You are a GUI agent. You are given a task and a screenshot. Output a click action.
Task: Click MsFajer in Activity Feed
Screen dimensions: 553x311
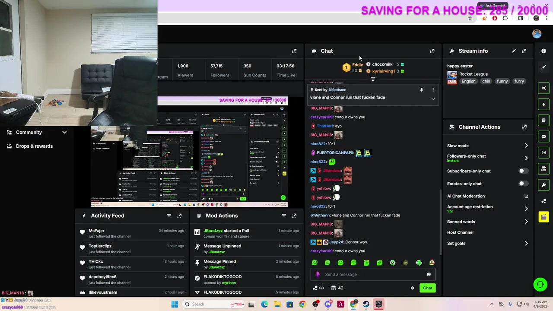96,231
